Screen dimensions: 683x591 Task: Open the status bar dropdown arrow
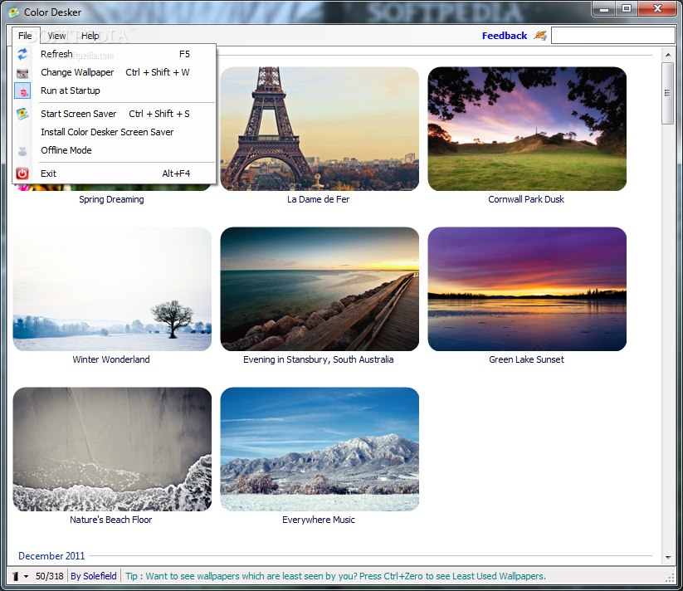pos(26,577)
